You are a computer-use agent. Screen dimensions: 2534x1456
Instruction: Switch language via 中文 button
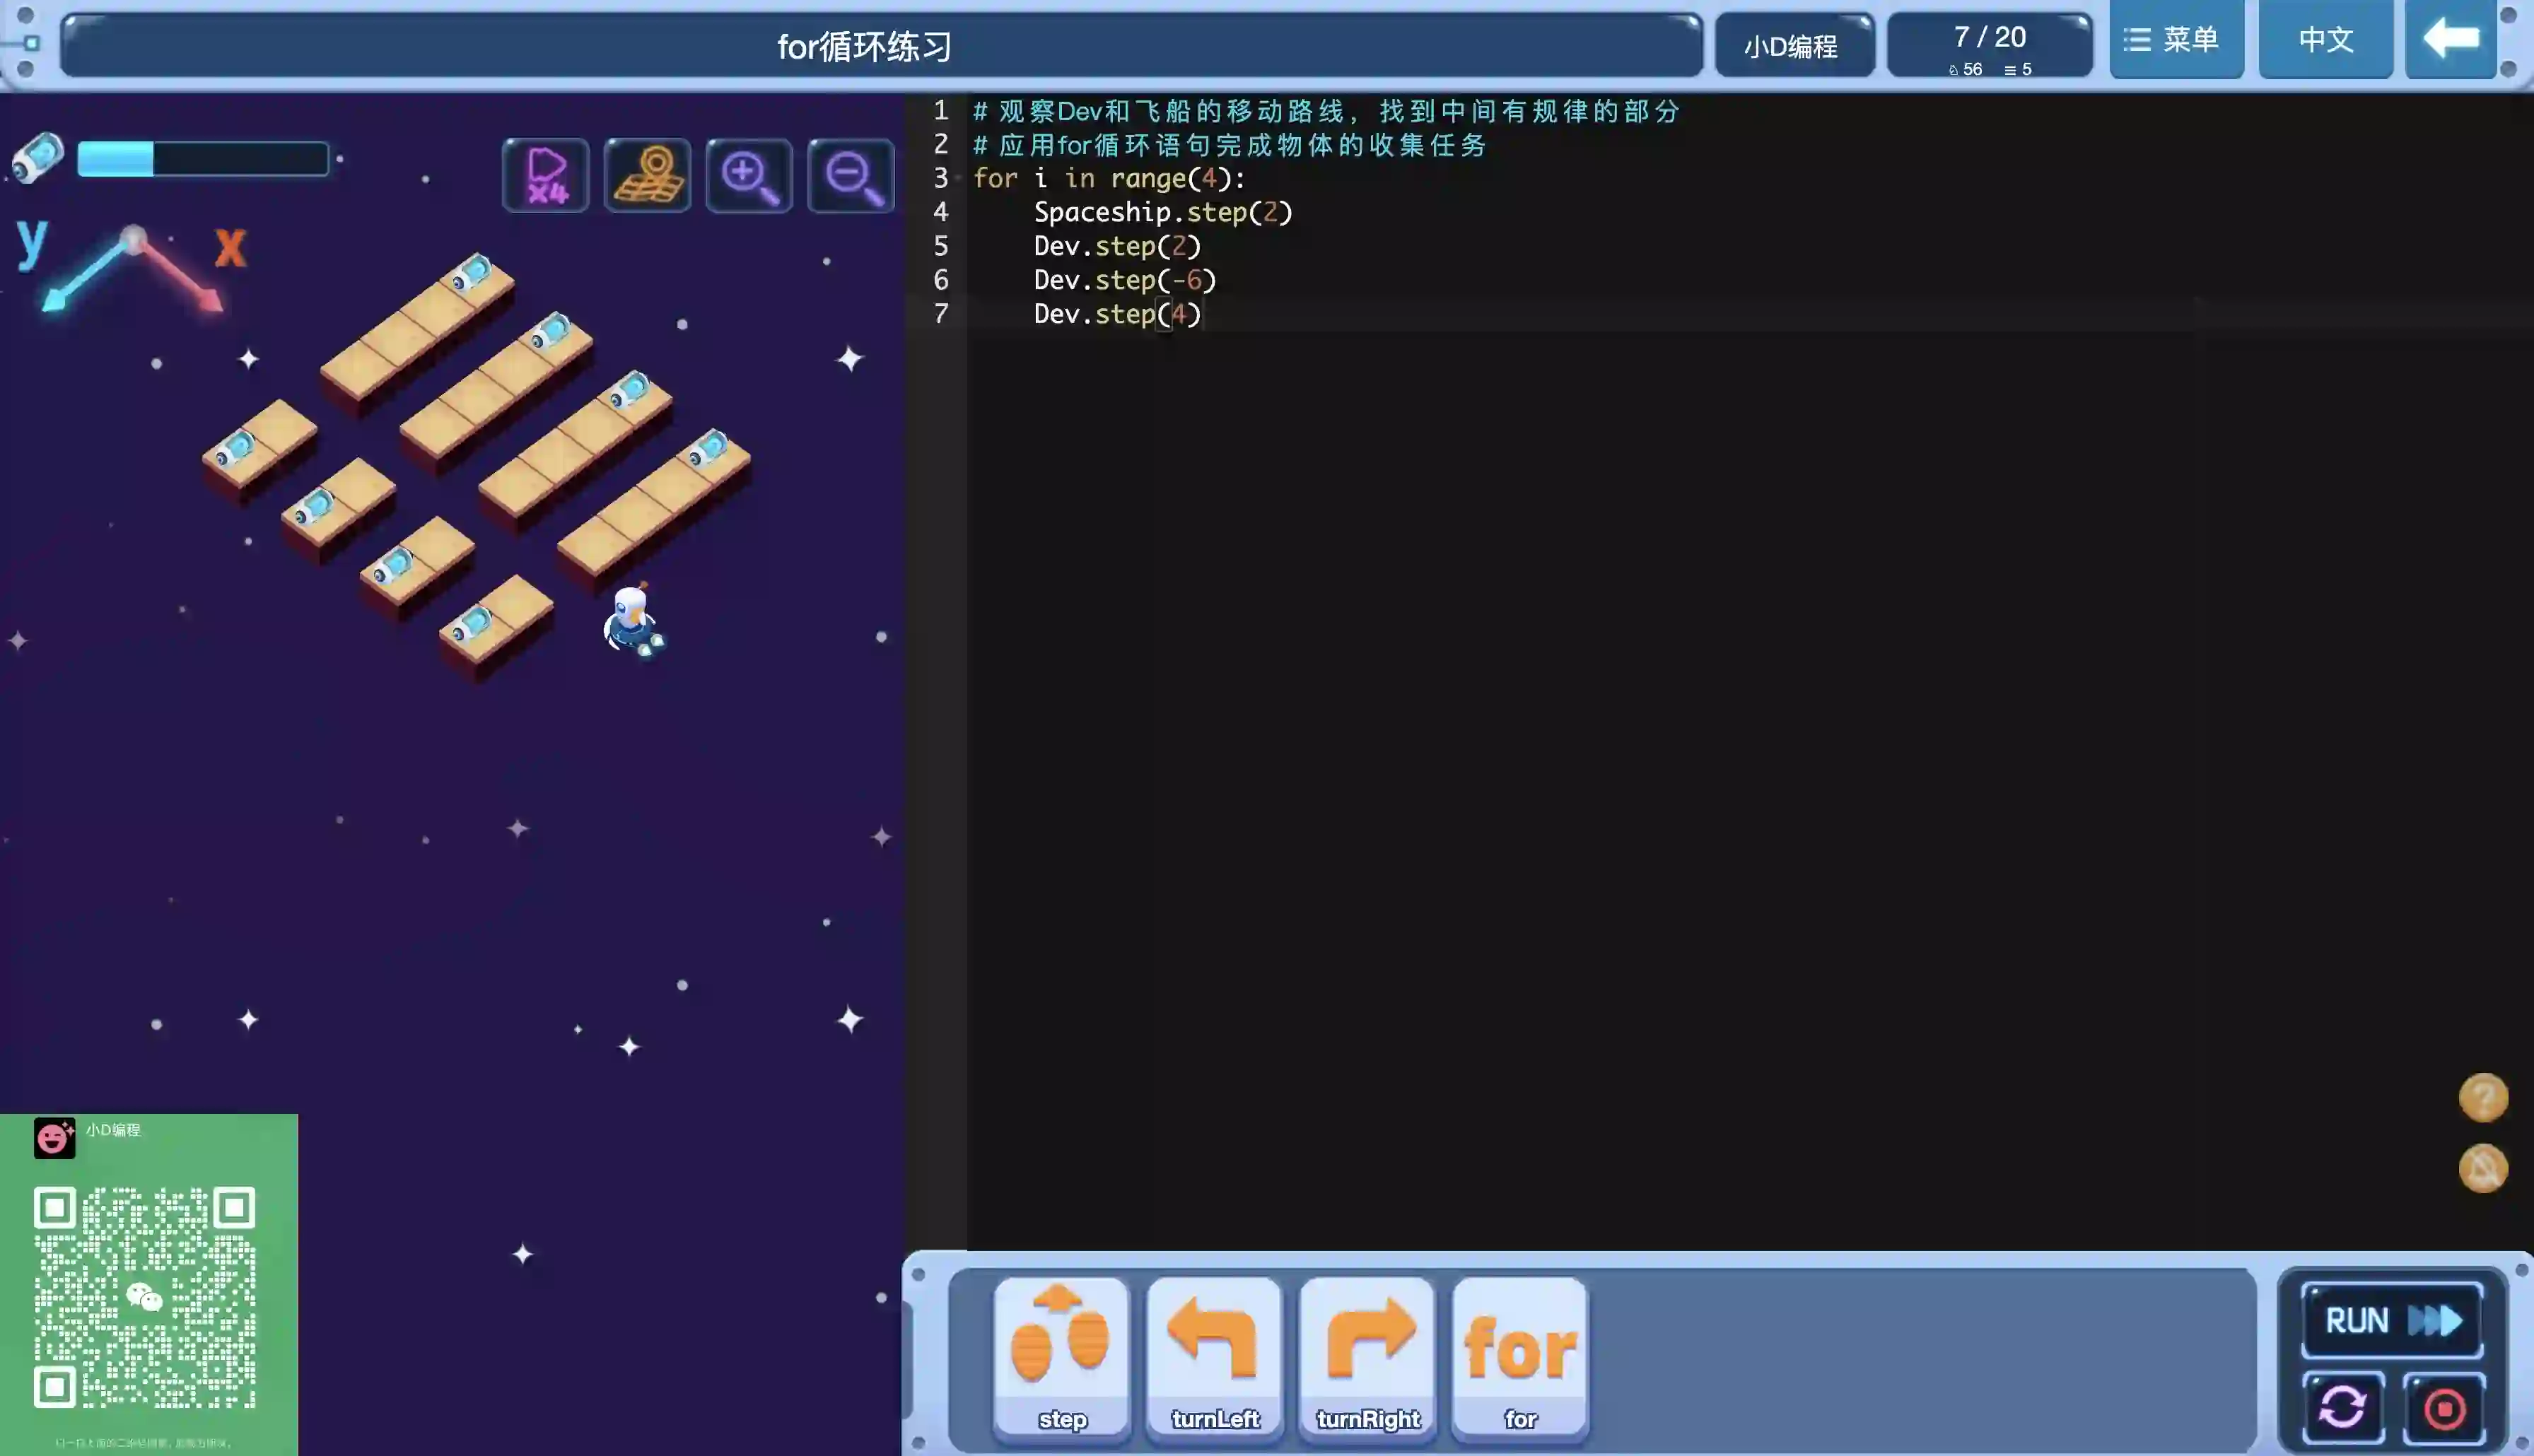coord(2325,40)
